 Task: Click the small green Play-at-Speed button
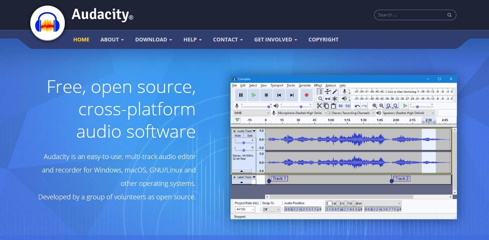point(405,106)
